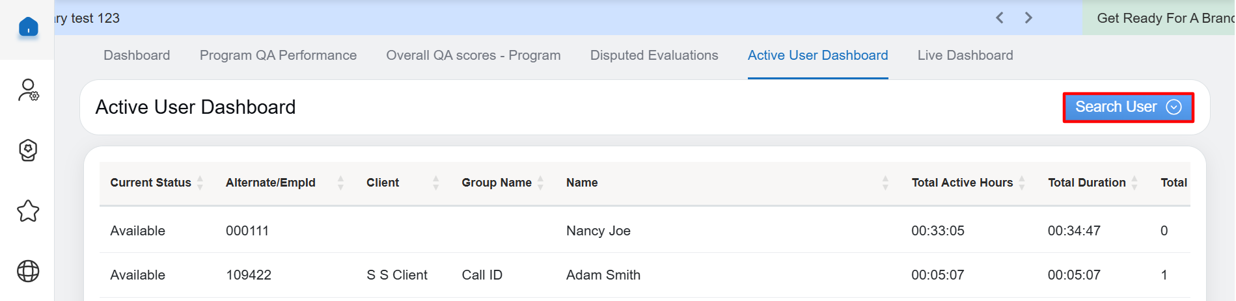Sort the Client column

coord(435,183)
